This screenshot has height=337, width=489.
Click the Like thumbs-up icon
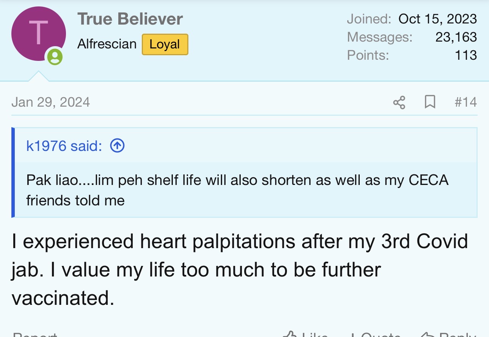[x=290, y=334]
